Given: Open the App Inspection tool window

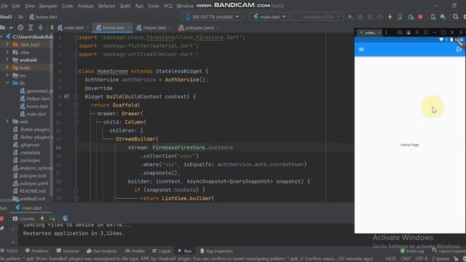Looking at the screenshot, I should click(x=216, y=251).
